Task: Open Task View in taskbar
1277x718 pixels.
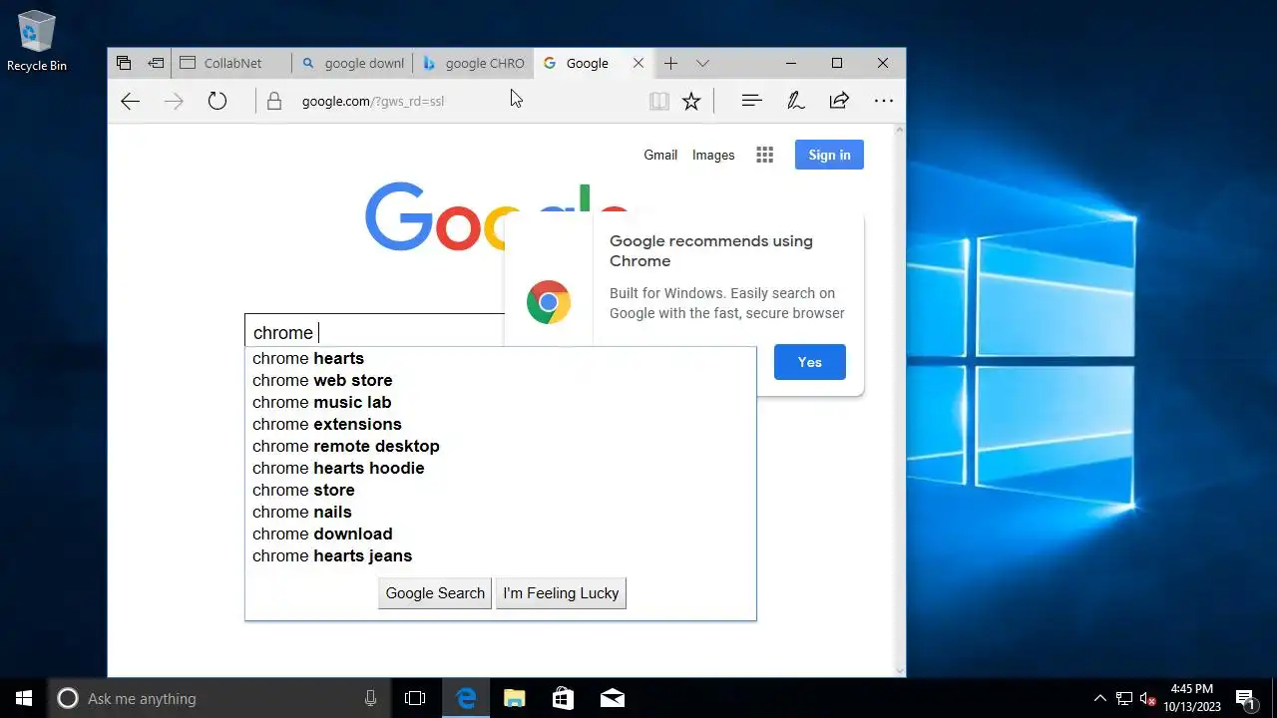Action: [x=415, y=698]
